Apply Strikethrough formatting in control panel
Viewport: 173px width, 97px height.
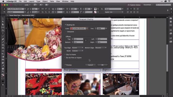[49, 12]
